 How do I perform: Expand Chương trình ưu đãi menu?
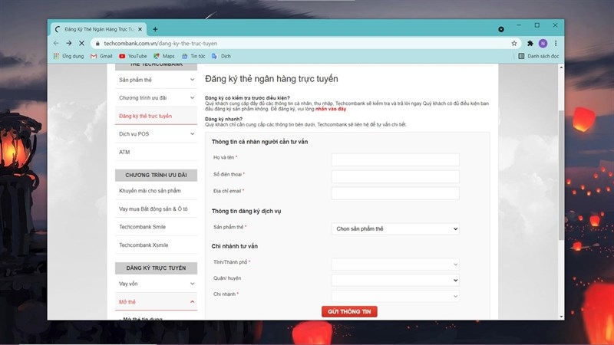point(157,98)
